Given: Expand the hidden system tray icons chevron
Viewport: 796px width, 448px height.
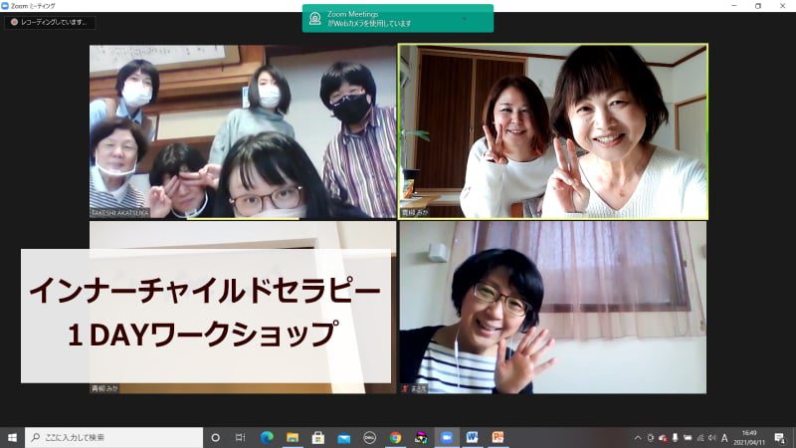Looking at the screenshot, I should (637, 437).
